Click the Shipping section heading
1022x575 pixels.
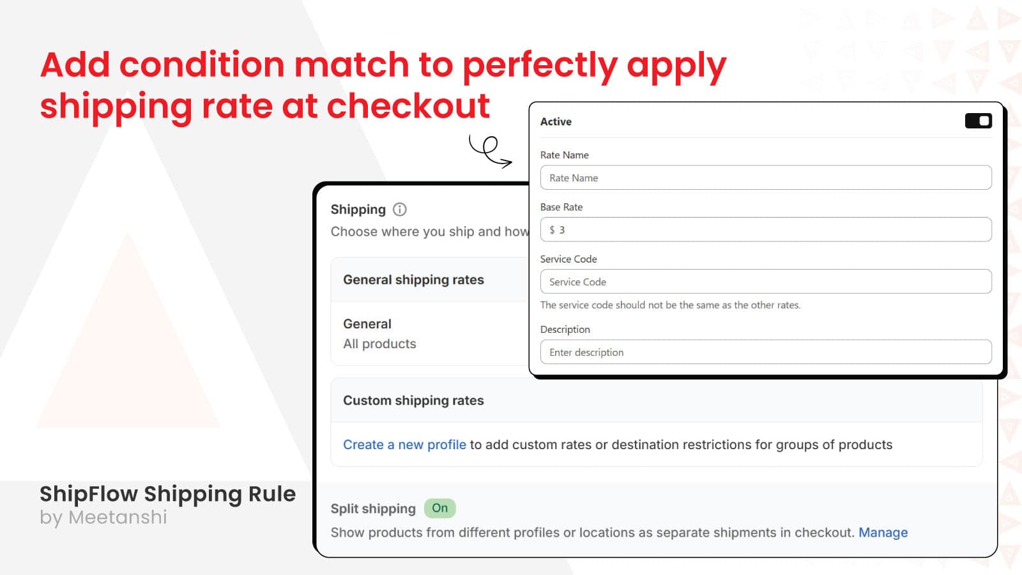(x=358, y=210)
